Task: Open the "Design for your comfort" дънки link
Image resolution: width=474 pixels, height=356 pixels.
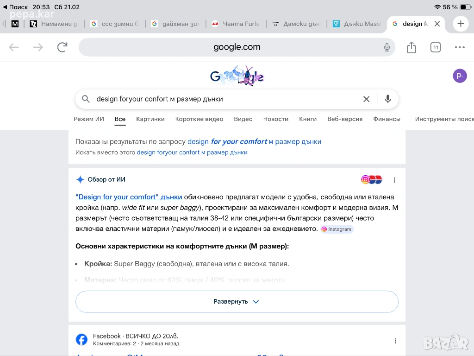Action: [129, 197]
